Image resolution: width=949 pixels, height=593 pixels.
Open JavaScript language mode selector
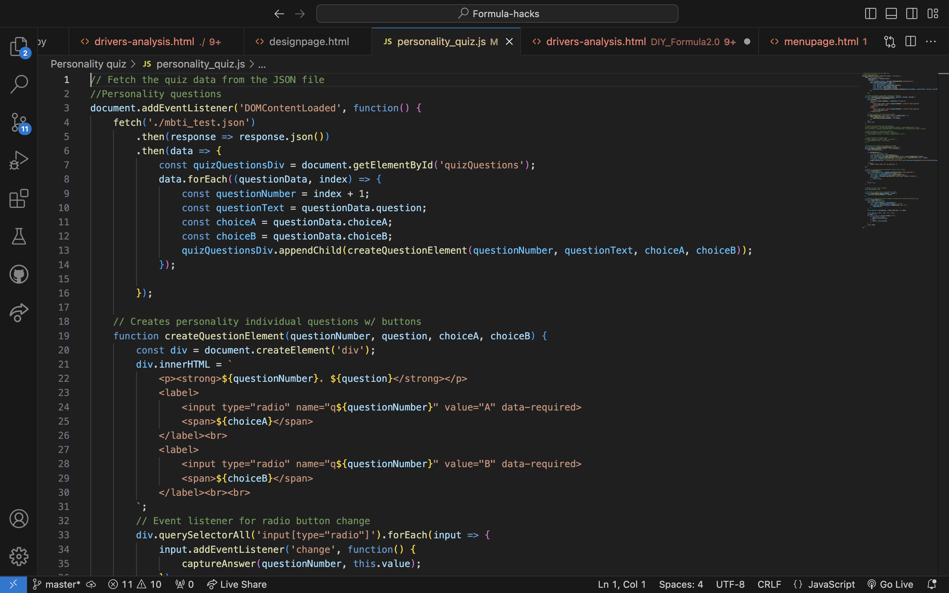(x=831, y=584)
